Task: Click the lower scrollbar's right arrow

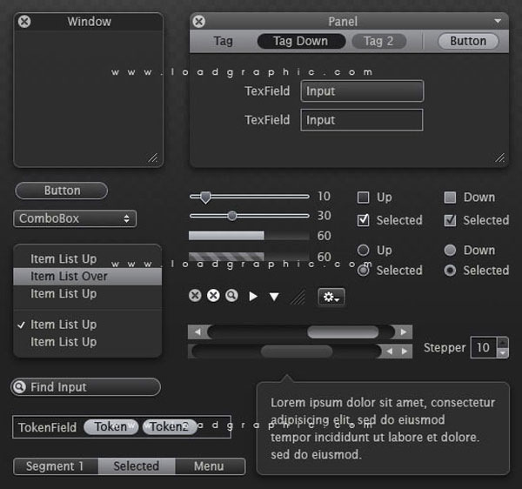Action: tap(405, 352)
